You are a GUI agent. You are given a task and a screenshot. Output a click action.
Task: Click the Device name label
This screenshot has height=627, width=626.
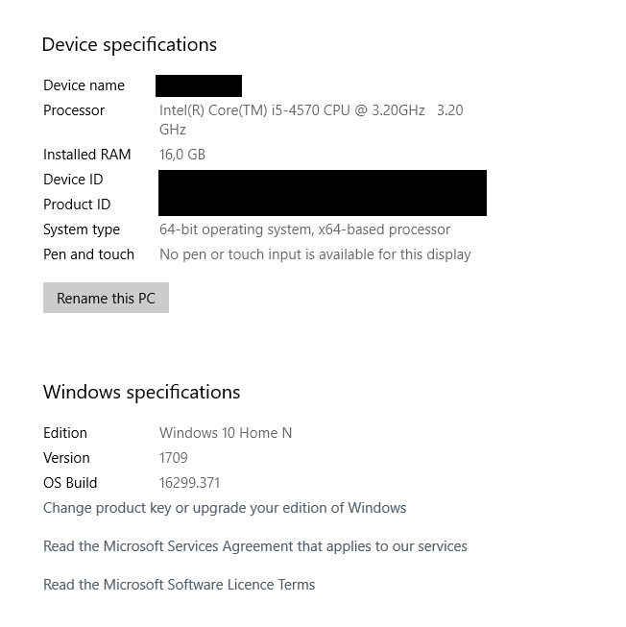point(84,85)
